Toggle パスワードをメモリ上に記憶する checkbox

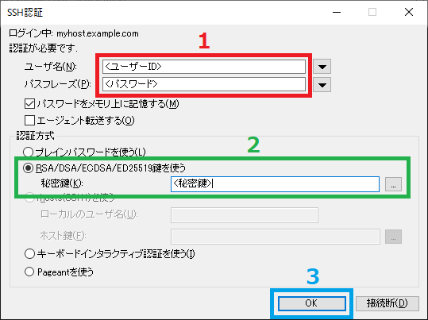tap(29, 104)
